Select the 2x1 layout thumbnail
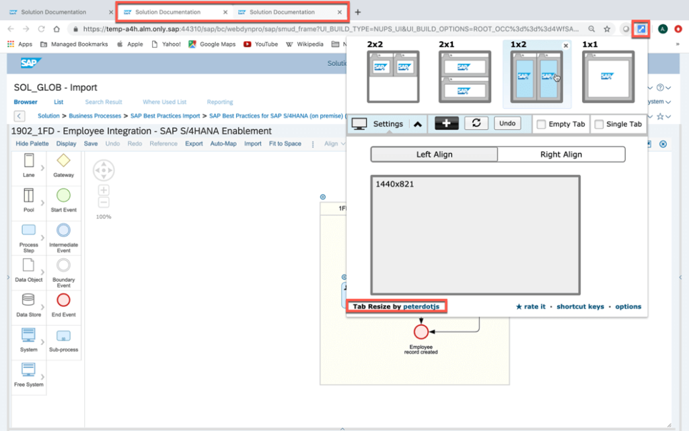 [x=464, y=77]
